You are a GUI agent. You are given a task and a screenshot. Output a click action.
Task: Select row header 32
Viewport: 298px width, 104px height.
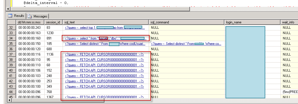point(11,28)
